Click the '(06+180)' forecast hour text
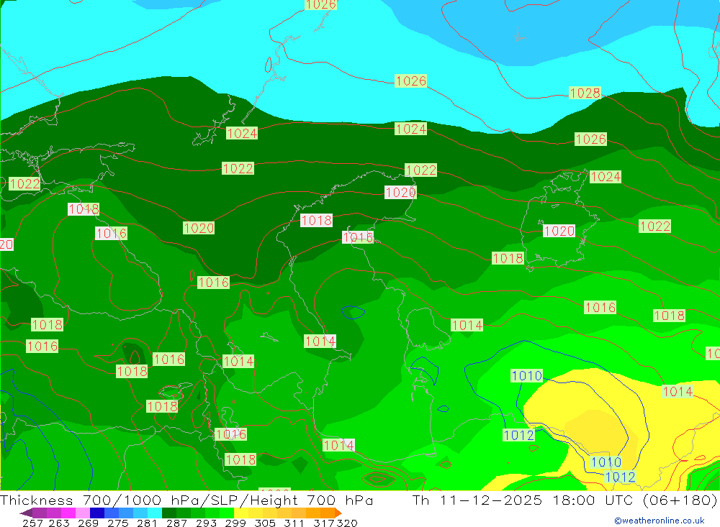 (680, 500)
